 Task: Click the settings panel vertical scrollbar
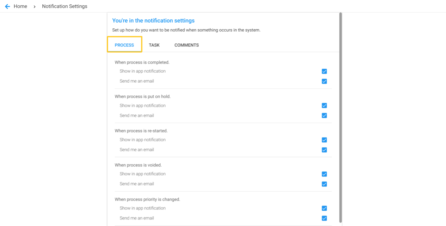click(x=341, y=118)
